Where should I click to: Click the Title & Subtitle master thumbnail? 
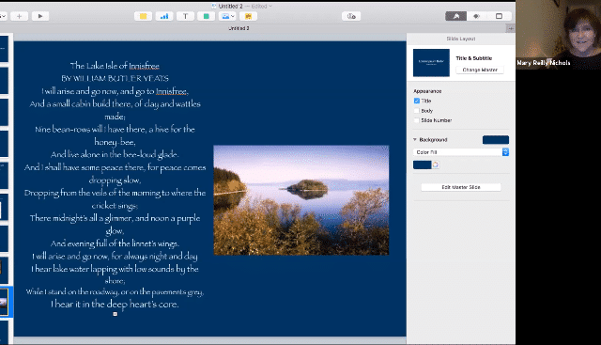431,63
